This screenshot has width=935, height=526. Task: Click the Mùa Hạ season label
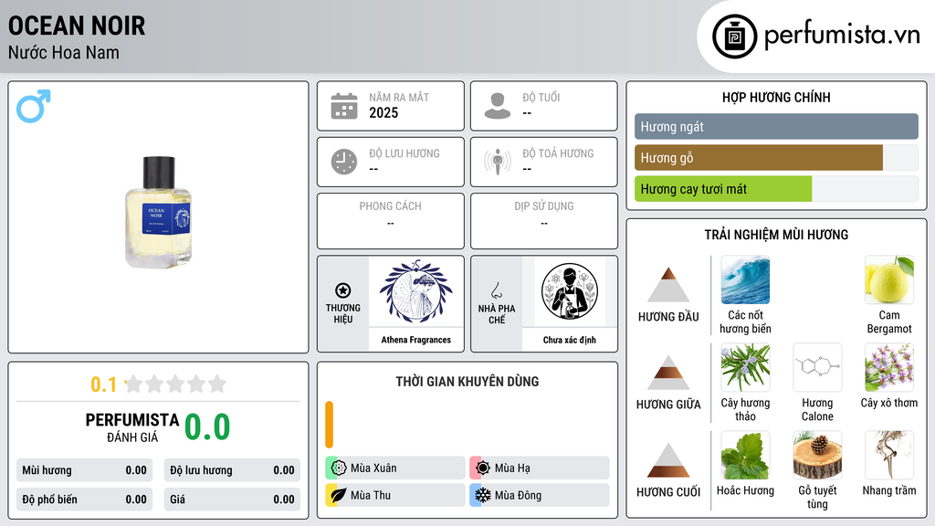(512, 468)
